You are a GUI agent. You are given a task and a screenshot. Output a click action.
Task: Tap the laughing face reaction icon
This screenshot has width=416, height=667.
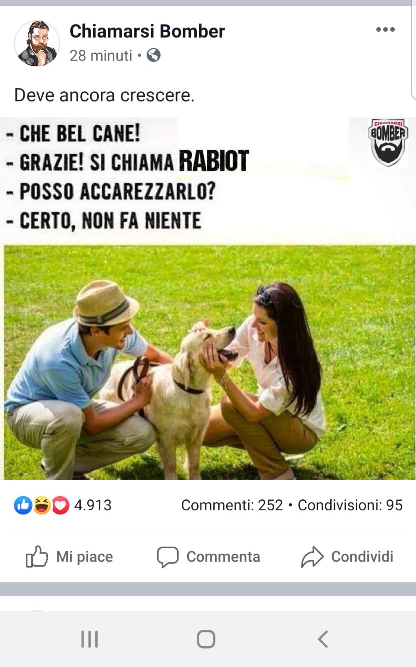pyautogui.click(x=42, y=505)
